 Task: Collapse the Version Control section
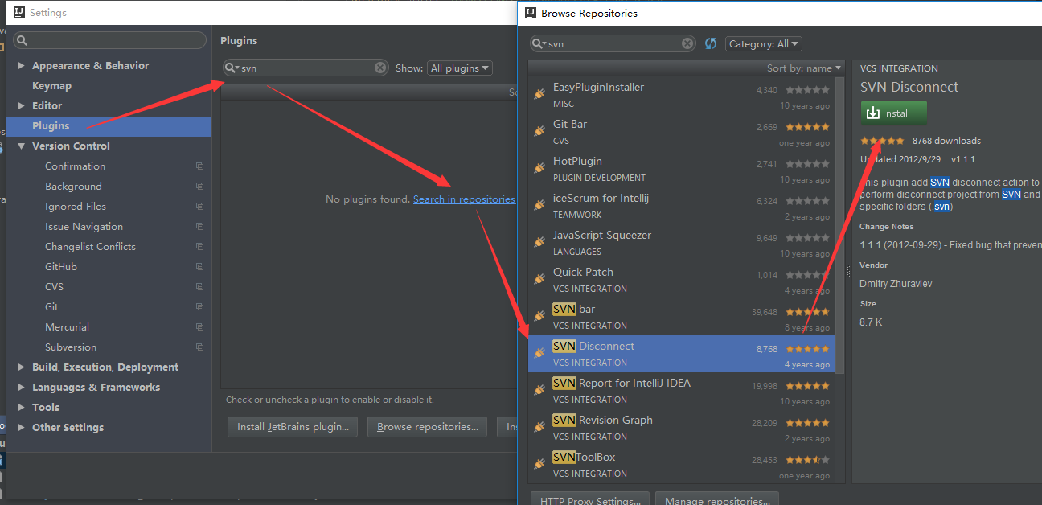(22, 146)
